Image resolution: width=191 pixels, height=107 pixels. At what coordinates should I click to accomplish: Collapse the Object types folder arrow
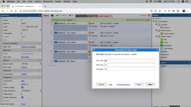(x=156, y=36)
